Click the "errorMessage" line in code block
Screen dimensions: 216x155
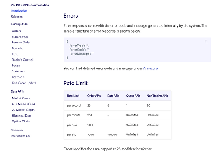(x=81, y=54)
